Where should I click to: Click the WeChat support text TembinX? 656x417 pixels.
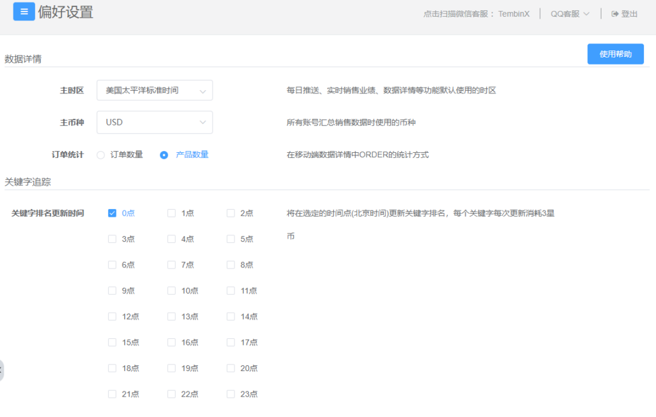click(x=514, y=14)
